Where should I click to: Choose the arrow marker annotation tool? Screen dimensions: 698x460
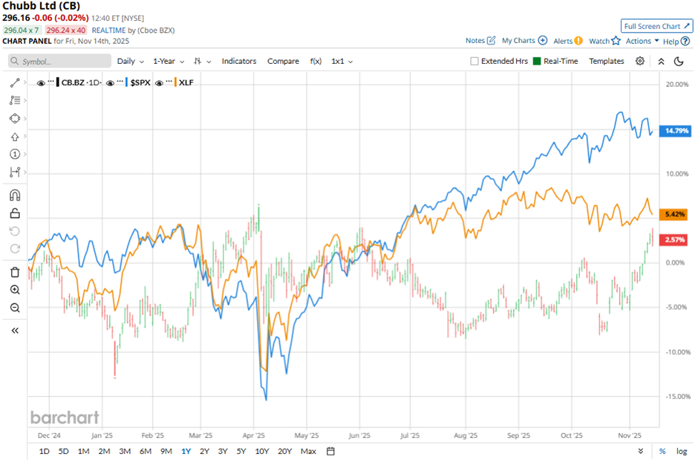coord(15,137)
